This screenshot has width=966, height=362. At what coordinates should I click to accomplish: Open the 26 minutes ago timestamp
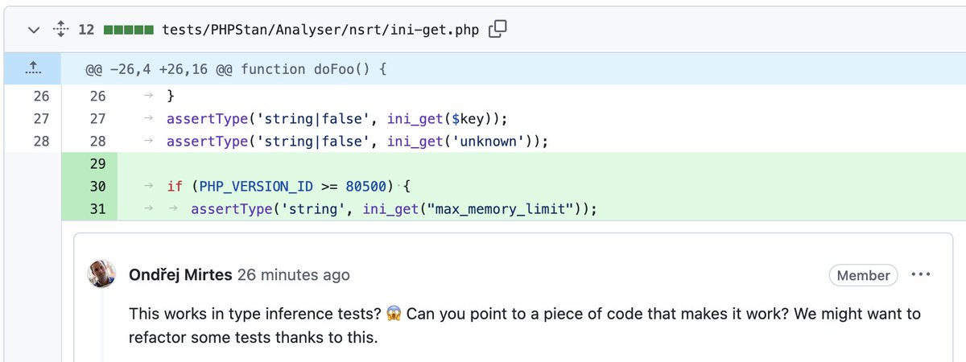(x=294, y=275)
